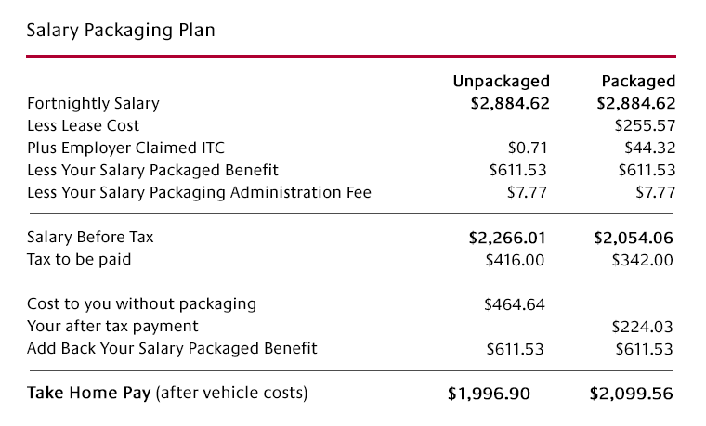706x426 pixels.
Task: Select the $2,054.06 packaged salary before tax
Action: (x=634, y=238)
